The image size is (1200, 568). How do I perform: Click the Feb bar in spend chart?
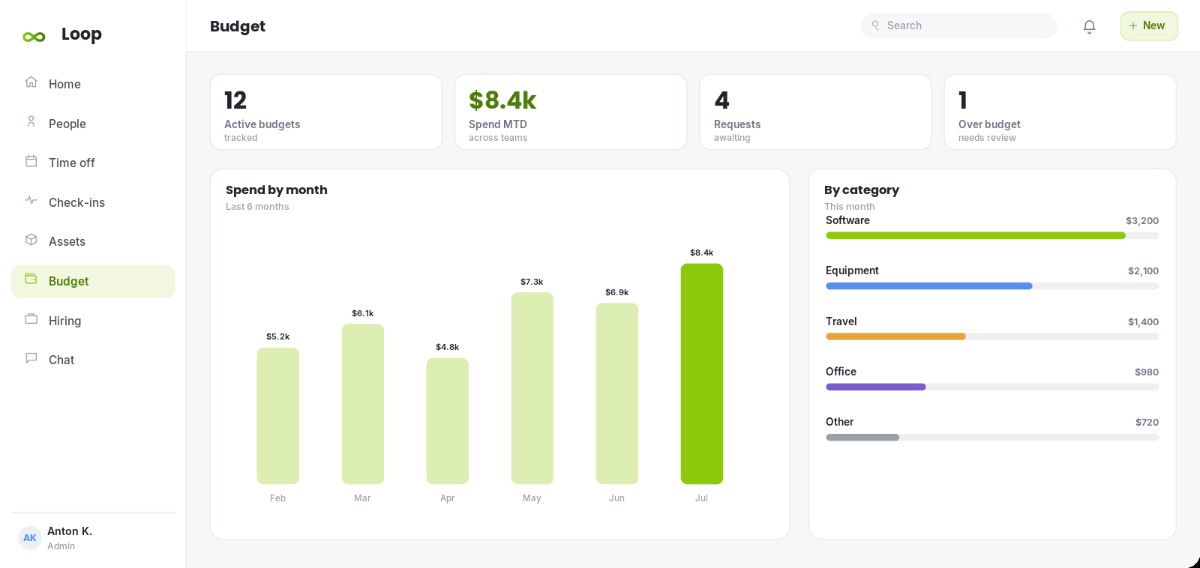[x=277, y=416]
